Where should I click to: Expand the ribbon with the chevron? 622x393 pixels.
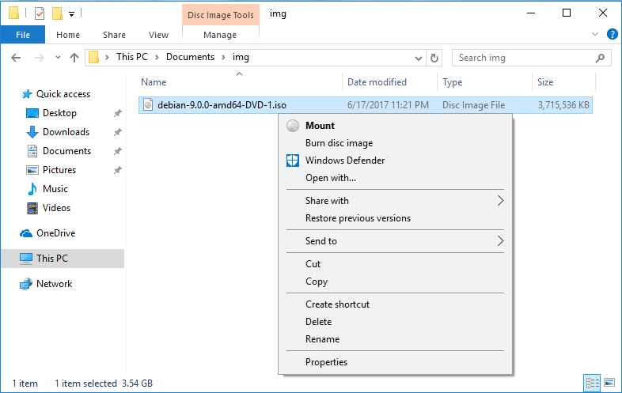595,34
